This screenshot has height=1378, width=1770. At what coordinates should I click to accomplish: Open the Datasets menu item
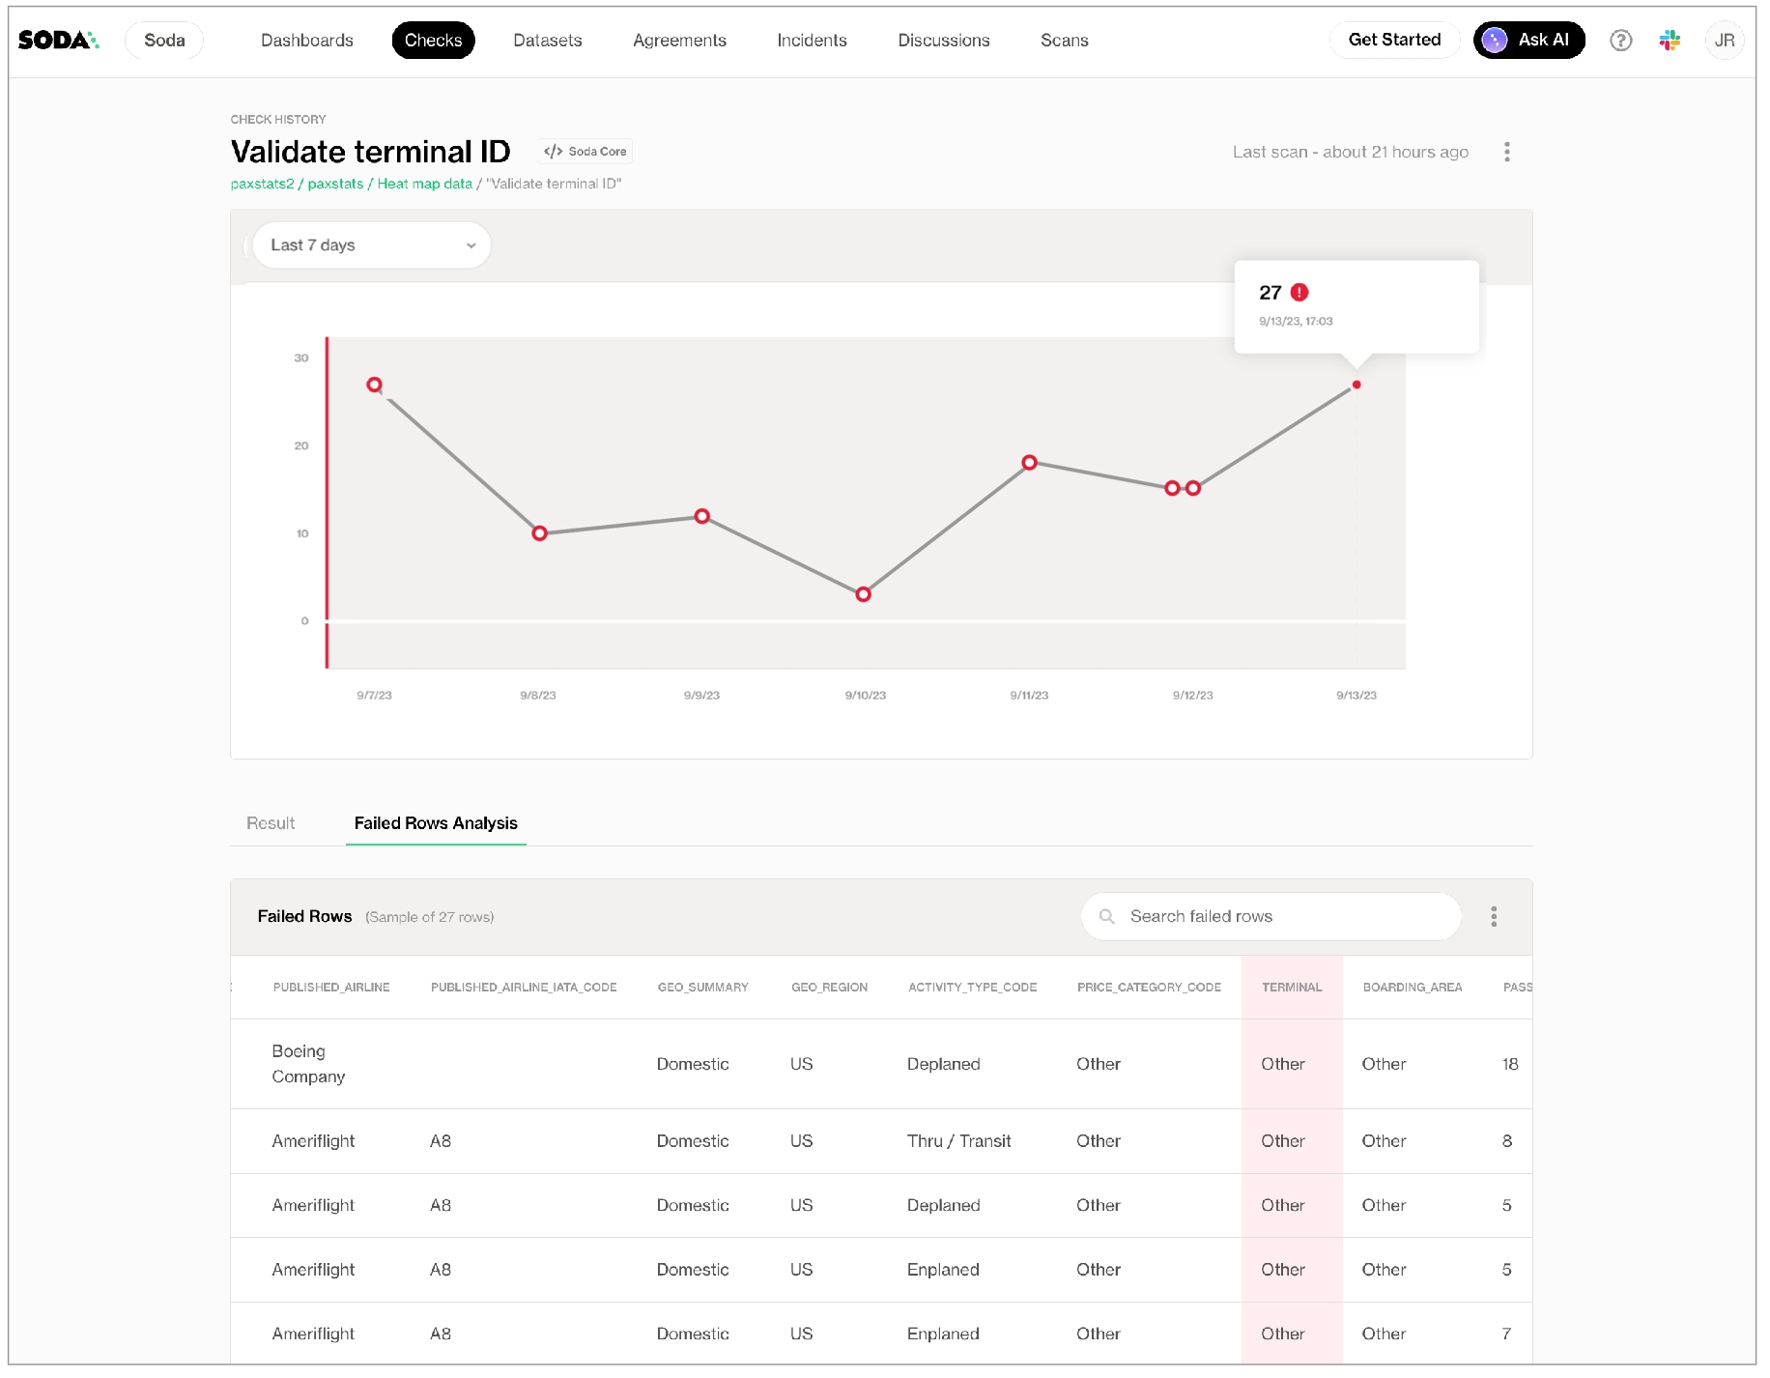pyautogui.click(x=547, y=41)
